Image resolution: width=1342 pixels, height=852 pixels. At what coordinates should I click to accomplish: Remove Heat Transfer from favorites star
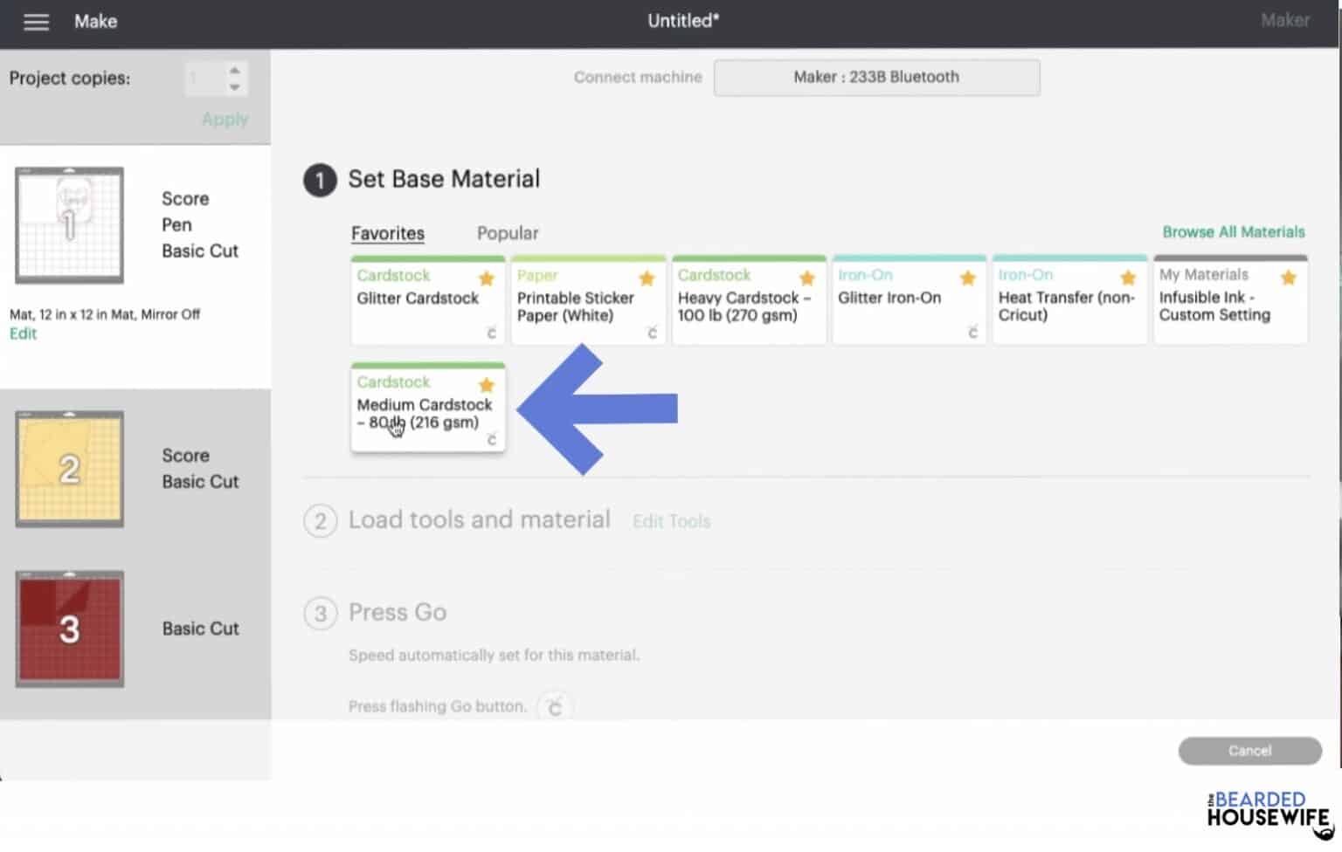[x=1128, y=278]
